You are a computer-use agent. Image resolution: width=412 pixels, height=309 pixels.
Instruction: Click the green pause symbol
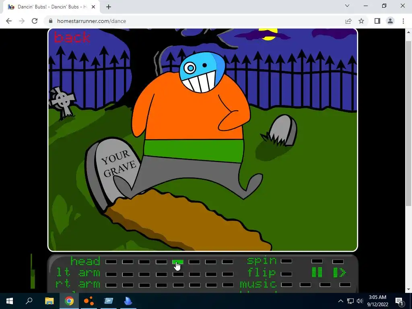pos(317,272)
